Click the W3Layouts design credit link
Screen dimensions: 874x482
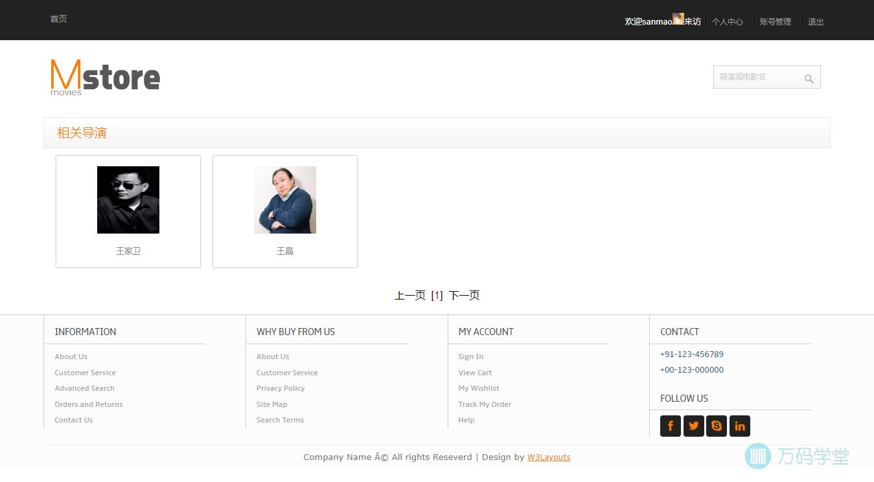(x=549, y=457)
